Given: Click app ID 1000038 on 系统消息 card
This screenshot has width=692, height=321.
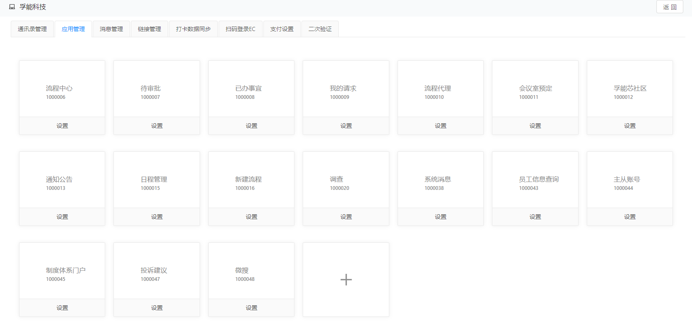Looking at the screenshot, I should 434,188.
